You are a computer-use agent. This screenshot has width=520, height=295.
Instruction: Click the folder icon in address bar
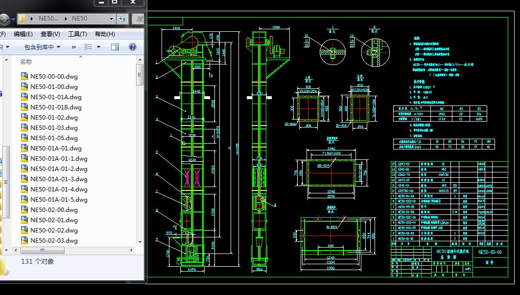coord(23,19)
